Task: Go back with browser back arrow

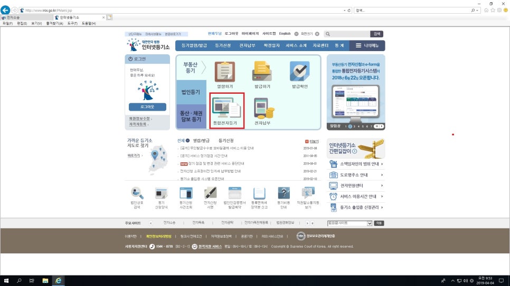Action: click(x=5, y=10)
